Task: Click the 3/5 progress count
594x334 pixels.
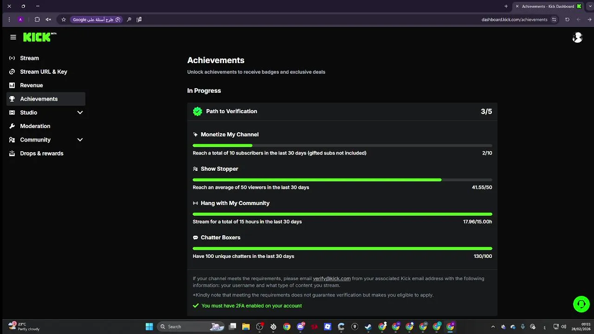Action: (486, 111)
